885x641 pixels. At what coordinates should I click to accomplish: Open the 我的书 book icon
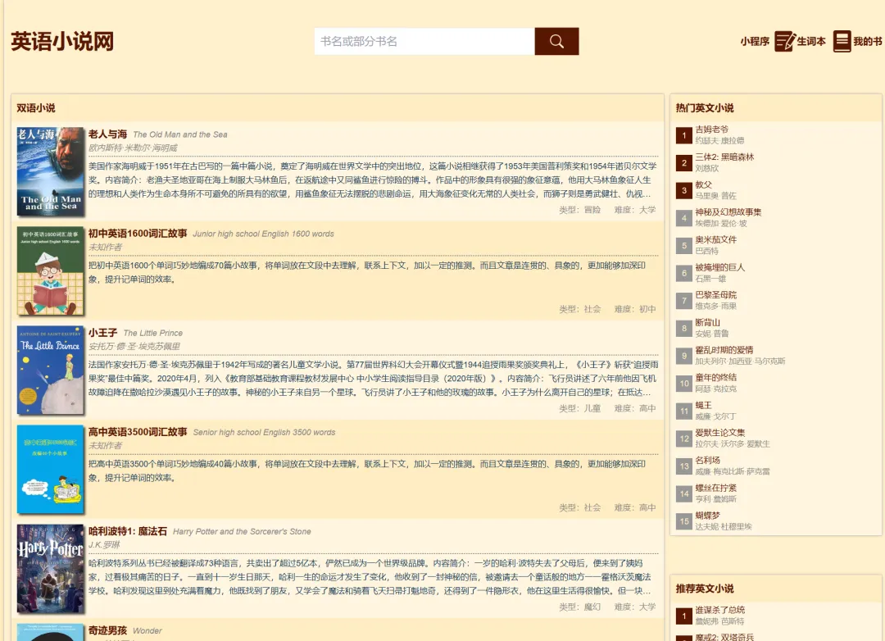click(842, 41)
